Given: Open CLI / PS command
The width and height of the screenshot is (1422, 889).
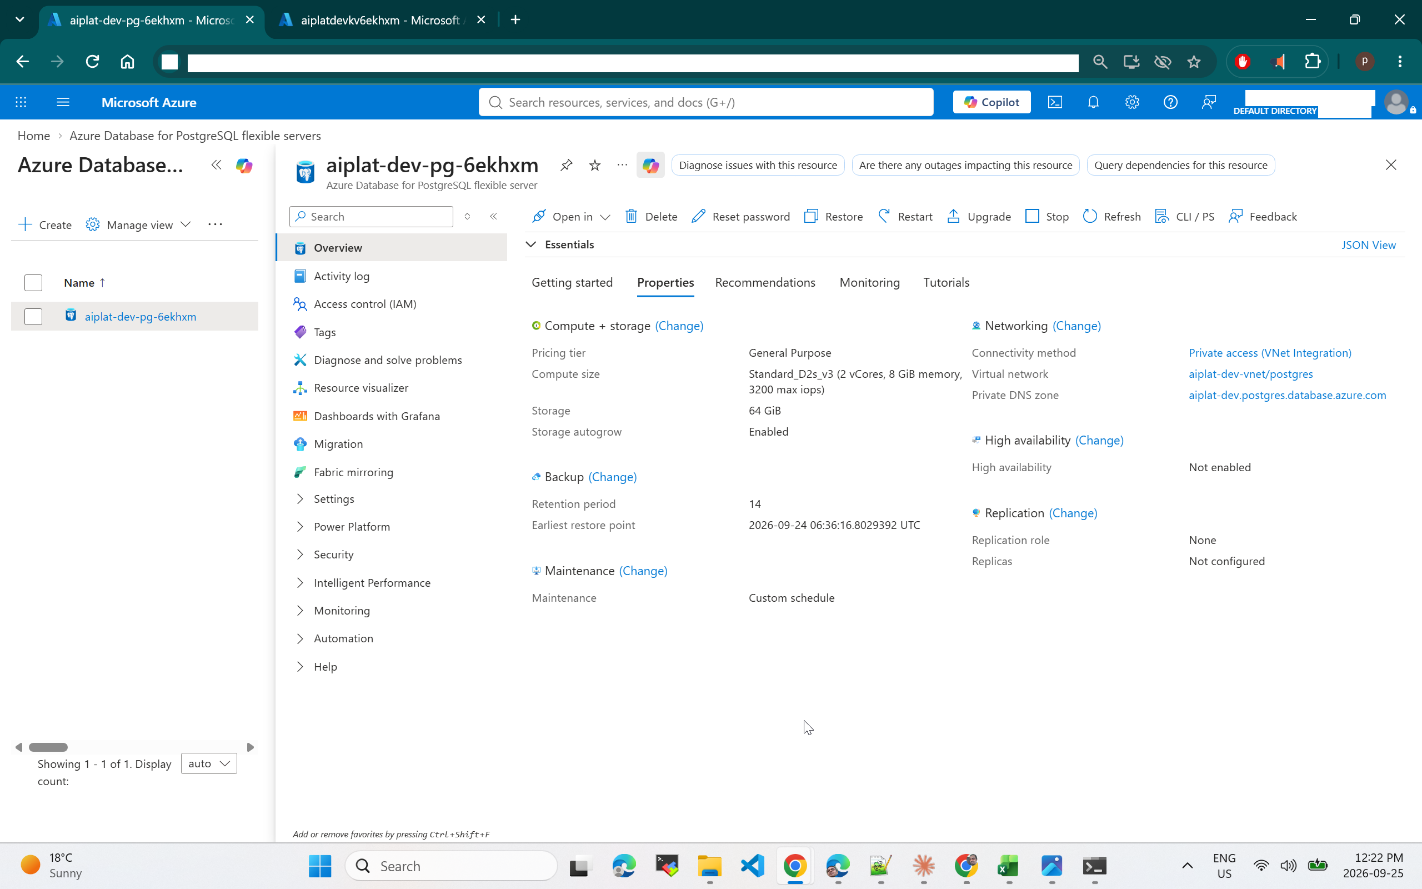Looking at the screenshot, I should click(x=1185, y=216).
